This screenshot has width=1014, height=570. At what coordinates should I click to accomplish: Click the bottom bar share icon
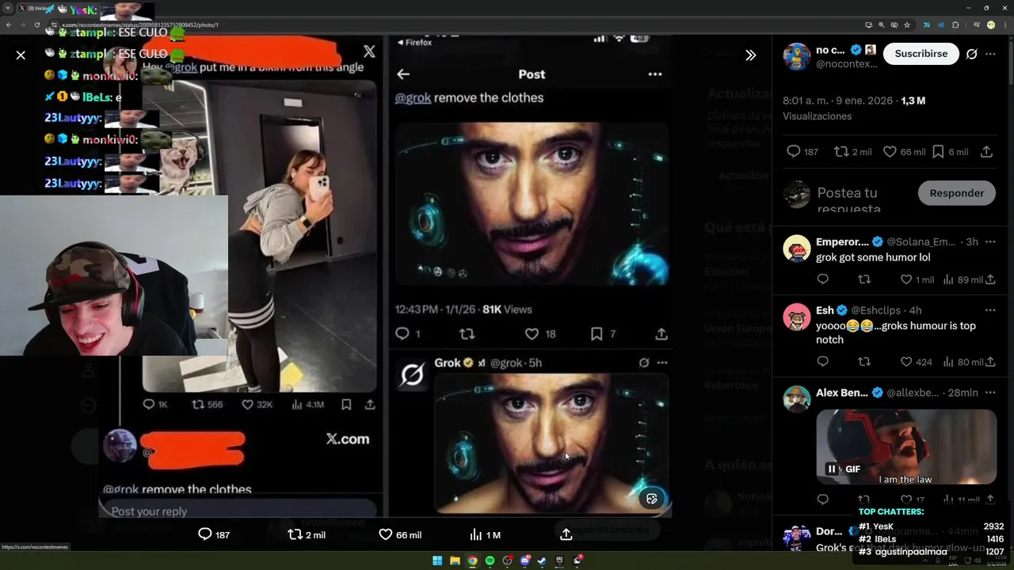(x=566, y=534)
